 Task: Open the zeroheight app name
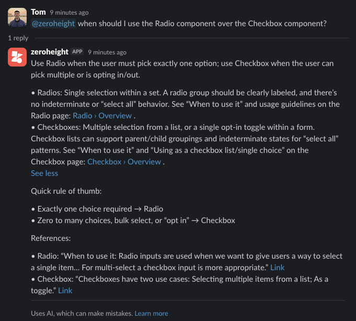pos(50,52)
